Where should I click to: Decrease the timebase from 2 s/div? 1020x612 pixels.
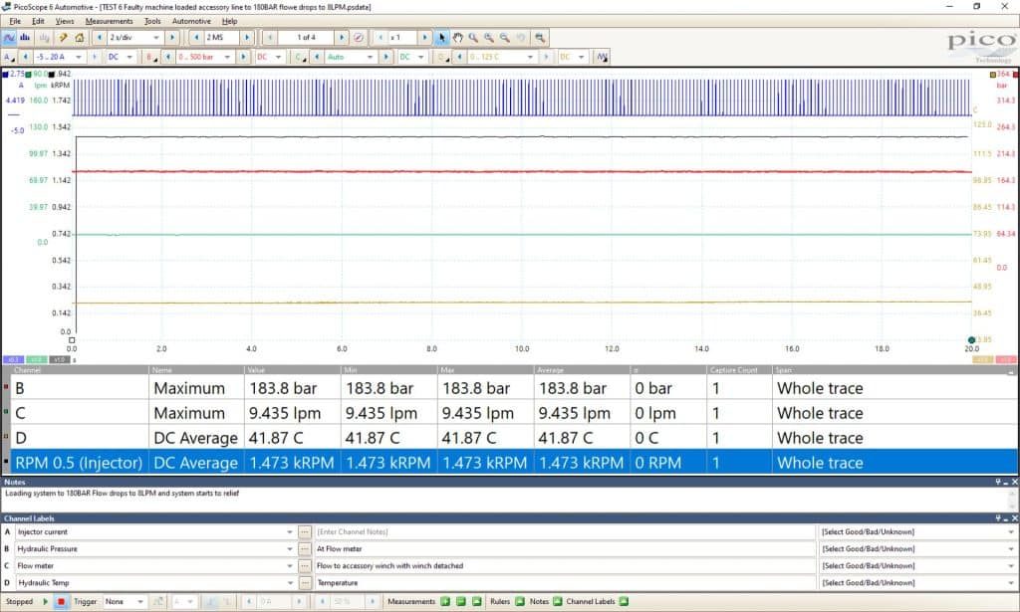[x=99, y=38]
